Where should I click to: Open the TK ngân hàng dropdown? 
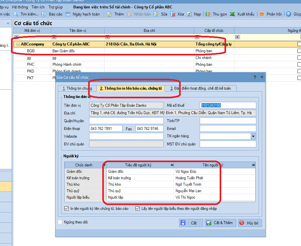(x=253, y=136)
